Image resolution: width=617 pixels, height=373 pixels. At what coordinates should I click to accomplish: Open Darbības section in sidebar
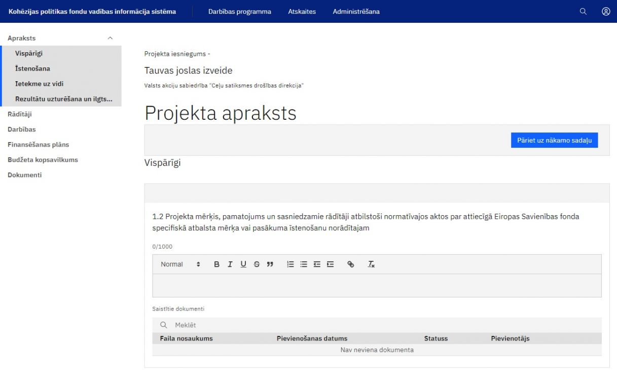tap(22, 129)
